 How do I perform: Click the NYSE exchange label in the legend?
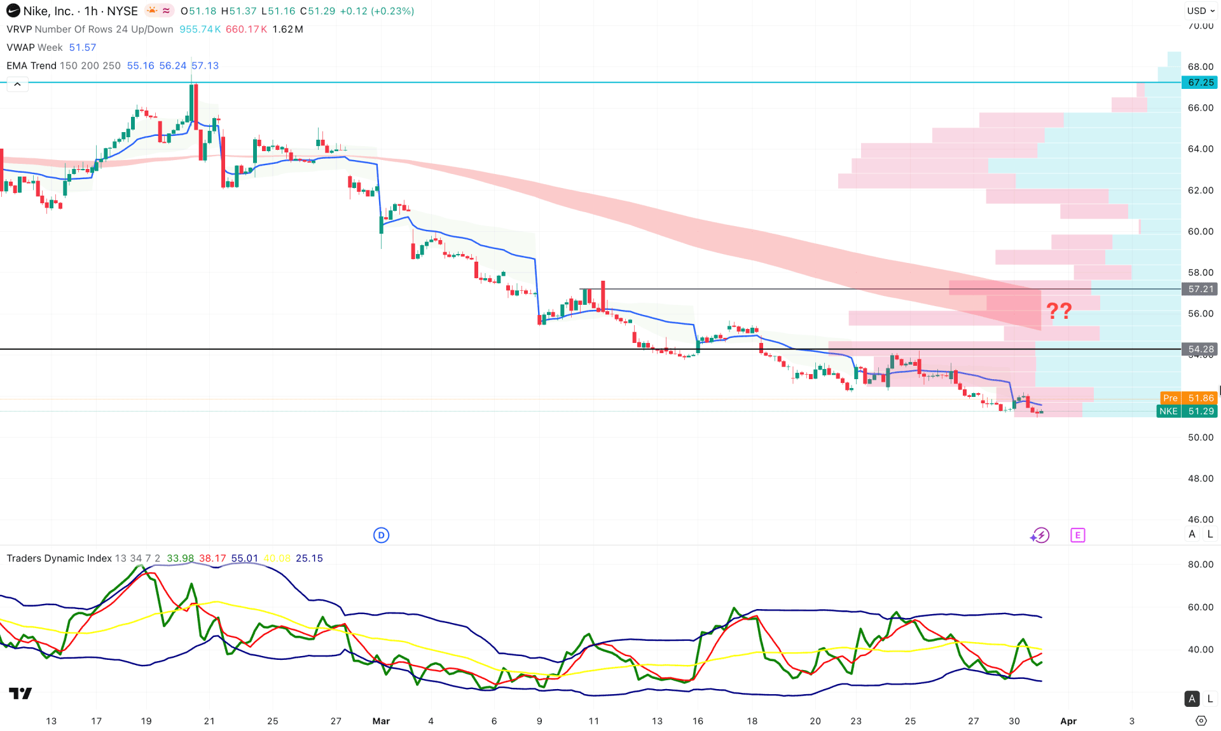click(x=123, y=11)
